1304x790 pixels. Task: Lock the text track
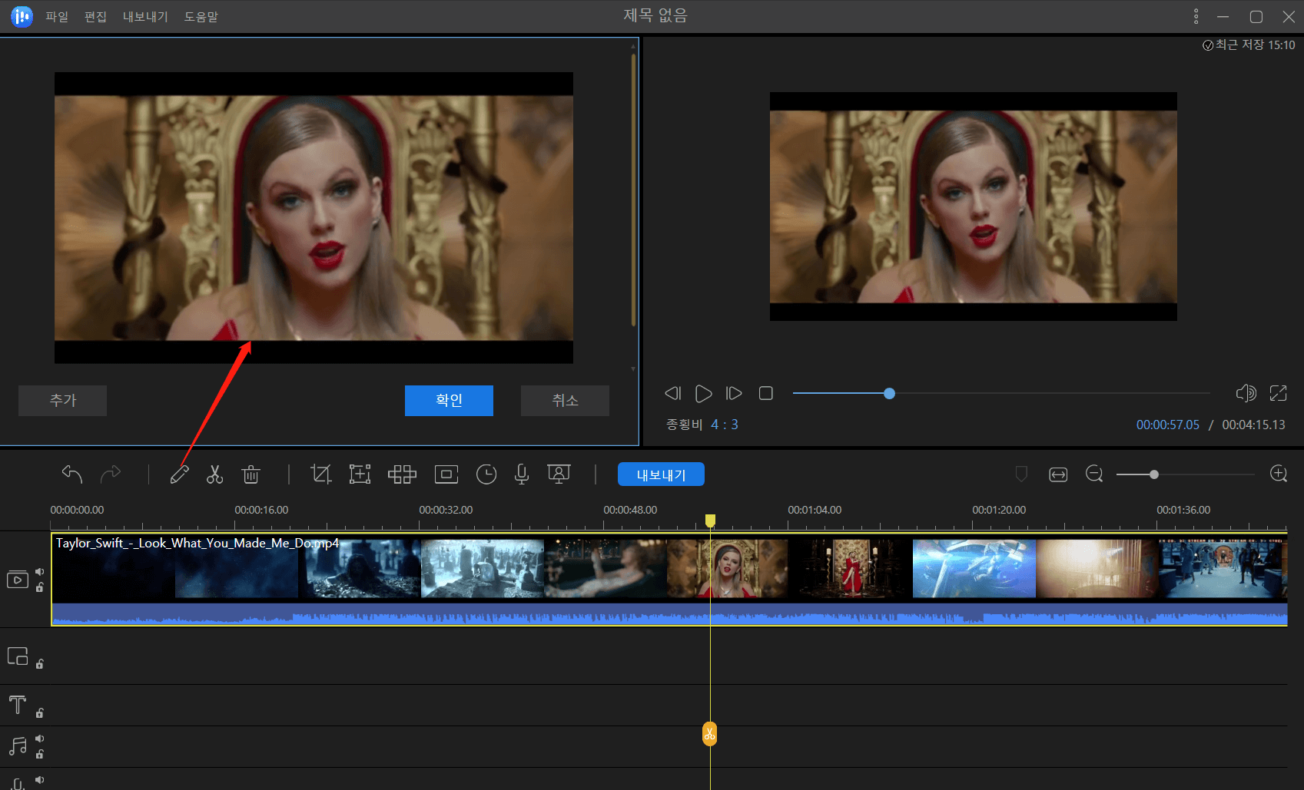(40, 713)
